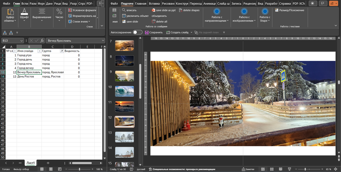Toggle the Автосохранение switch
This screenshot has height=172, width=341.
138,33
